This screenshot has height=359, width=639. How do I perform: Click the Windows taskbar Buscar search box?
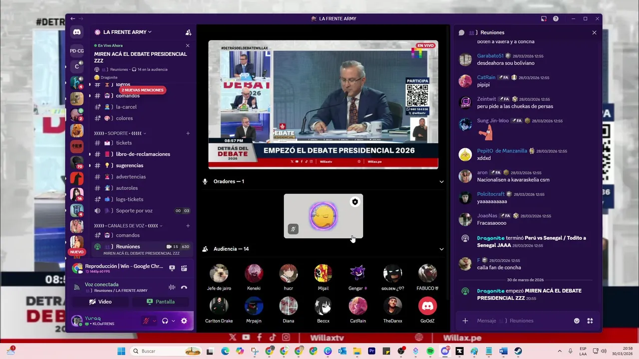tap(166, 351)
